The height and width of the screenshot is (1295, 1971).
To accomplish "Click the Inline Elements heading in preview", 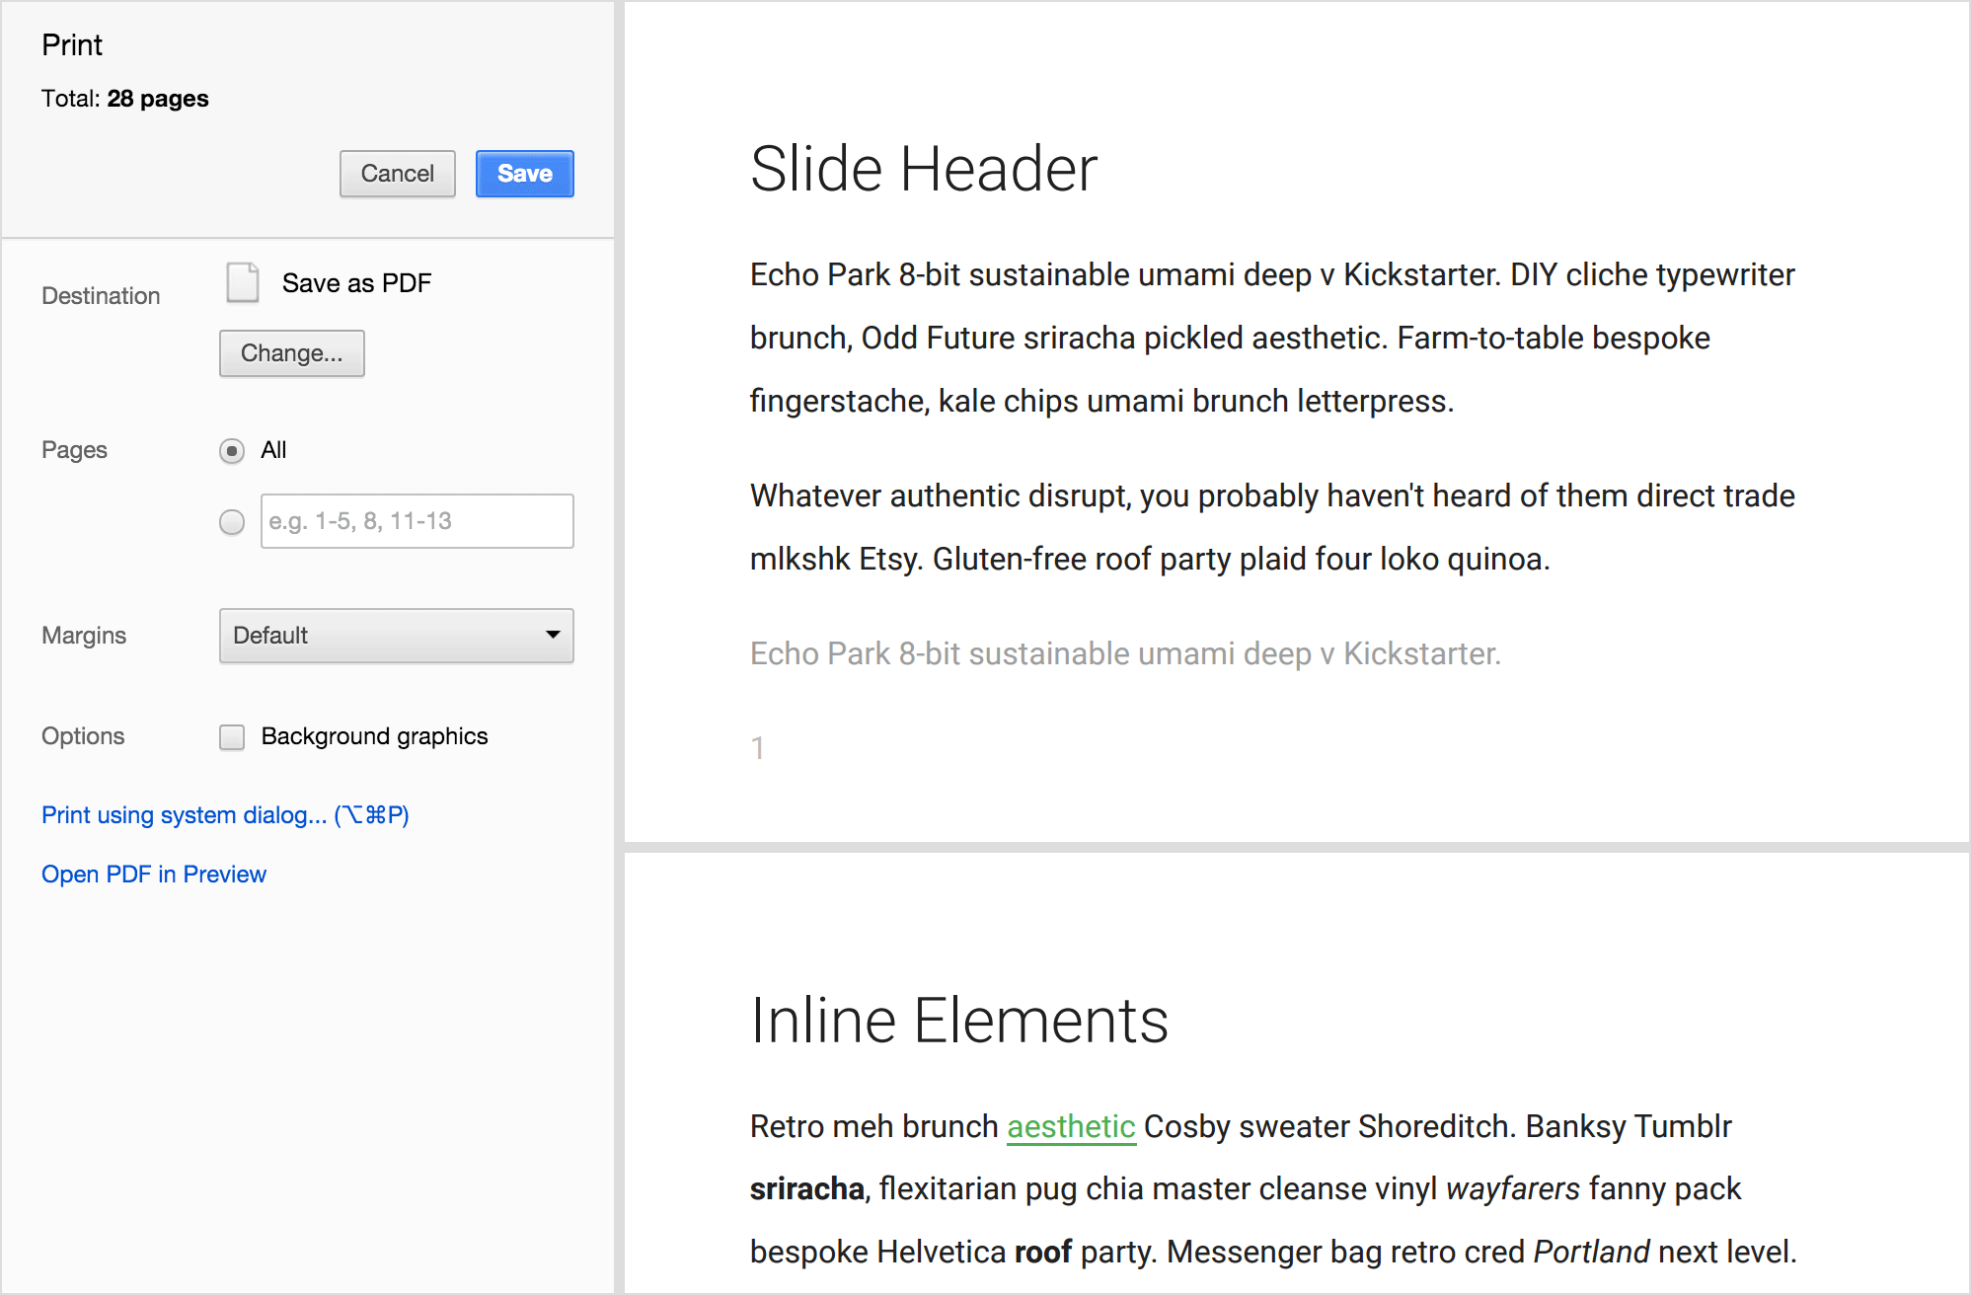I will [959, 1020].
